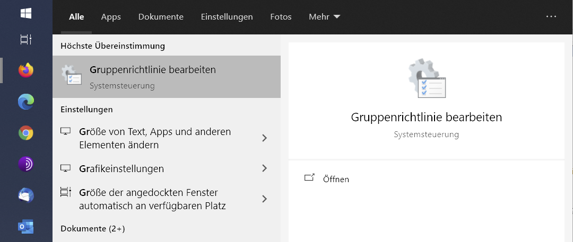Launch Thunderbird from the taskbar
Screen dimensions: 573x242
26,195
